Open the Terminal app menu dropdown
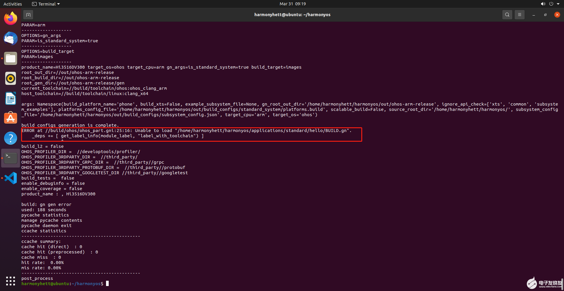The height and width of the screenshot is (291, 564). point(46,4)
